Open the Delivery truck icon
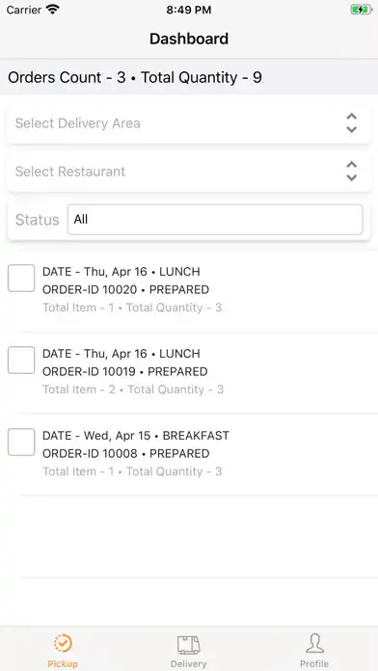The image size is (378, 671). [x=189, y=644]
